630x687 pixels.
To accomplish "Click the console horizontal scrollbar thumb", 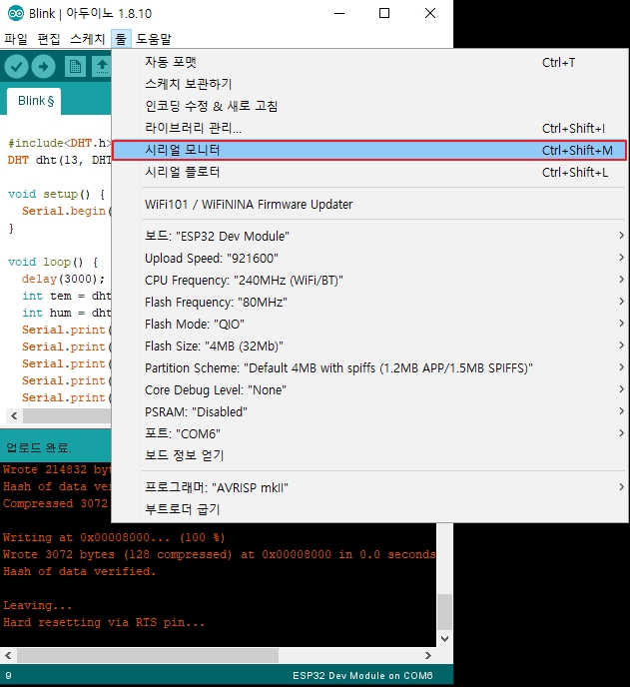I will [x=148, y=655].
